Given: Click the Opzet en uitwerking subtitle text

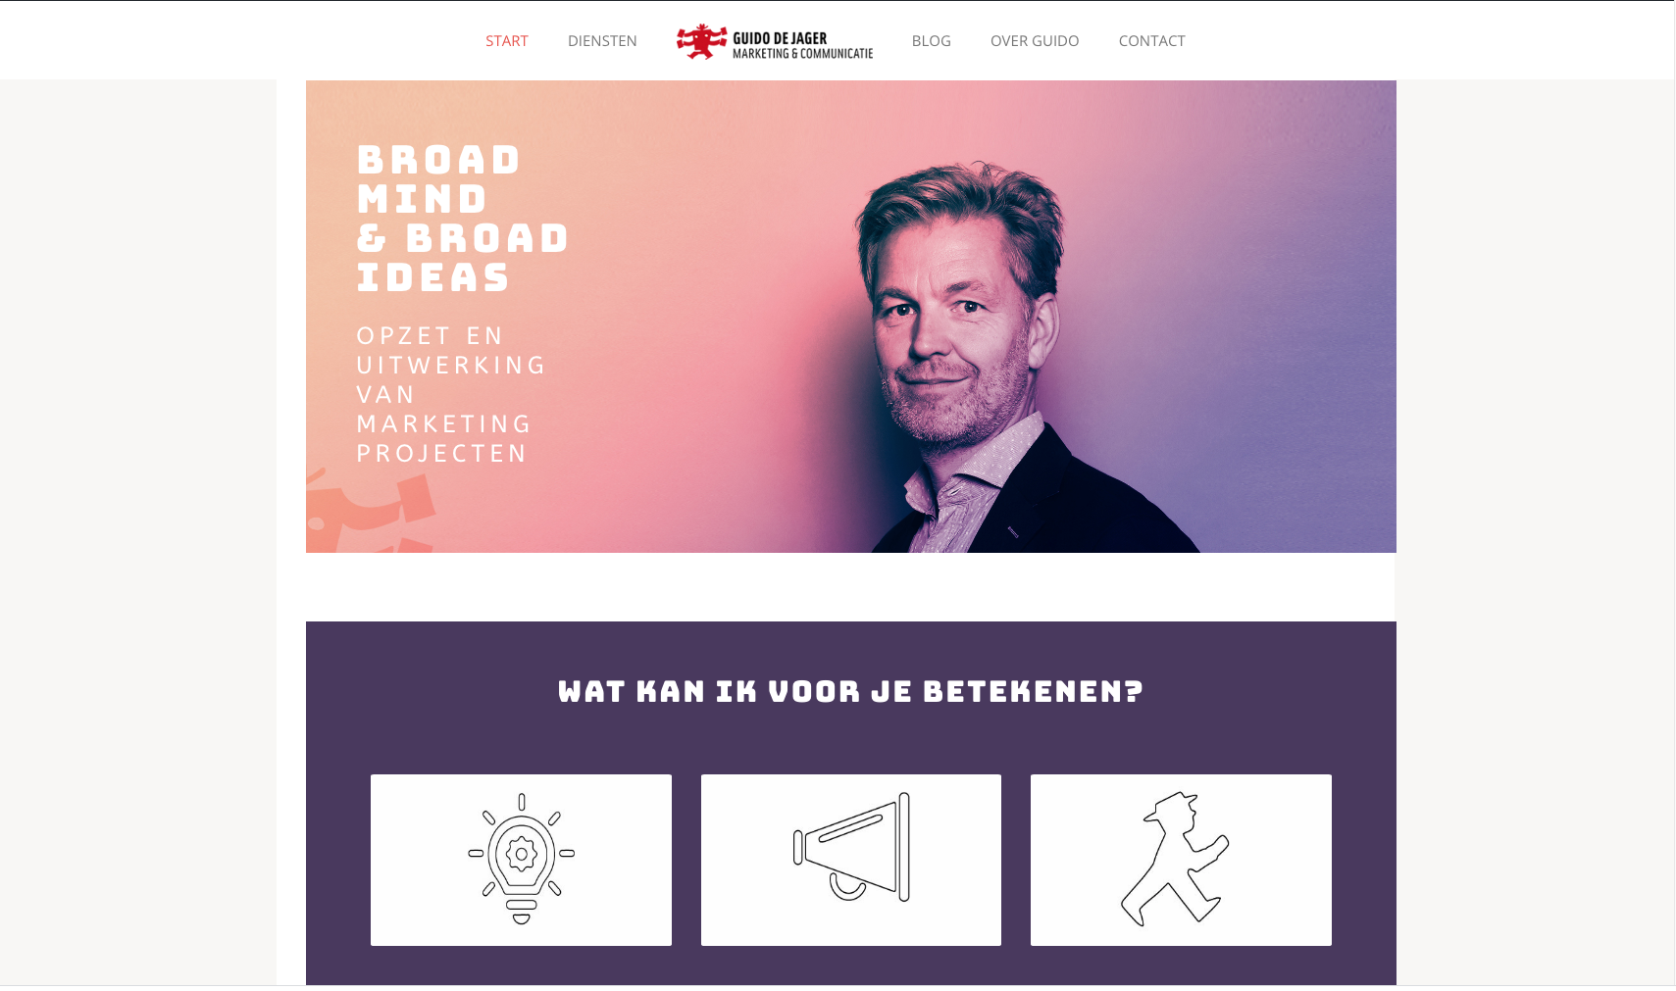Looking at the screenshot, I should pyautogui.click(x=451, y=394).
